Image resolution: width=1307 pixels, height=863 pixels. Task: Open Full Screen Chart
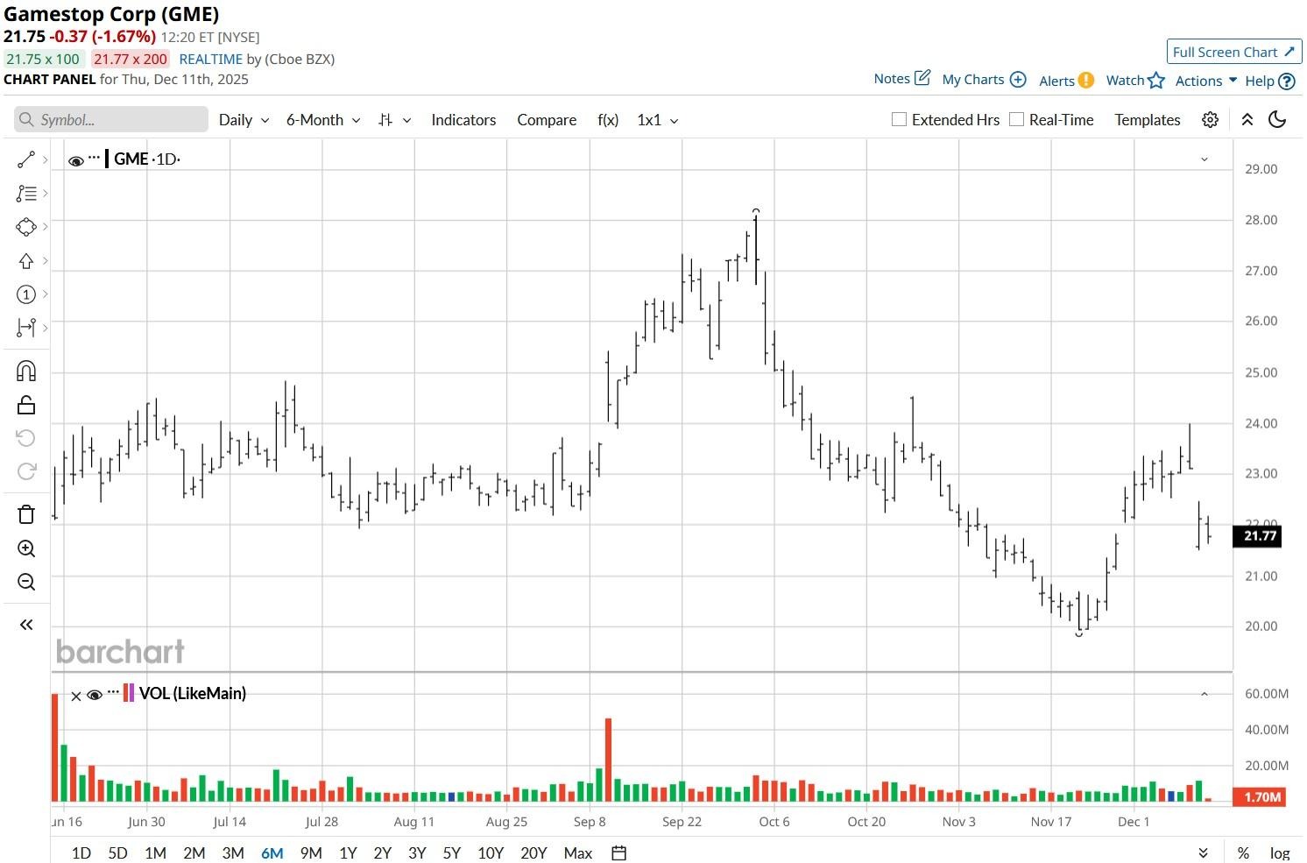[1233, 52]
